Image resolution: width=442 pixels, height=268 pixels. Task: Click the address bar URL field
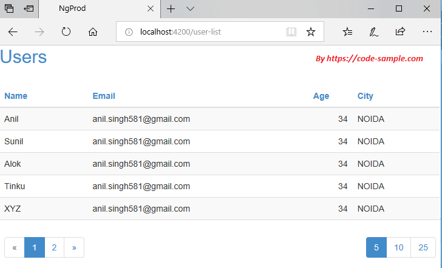pyautogui.click(x=200, y=32)
